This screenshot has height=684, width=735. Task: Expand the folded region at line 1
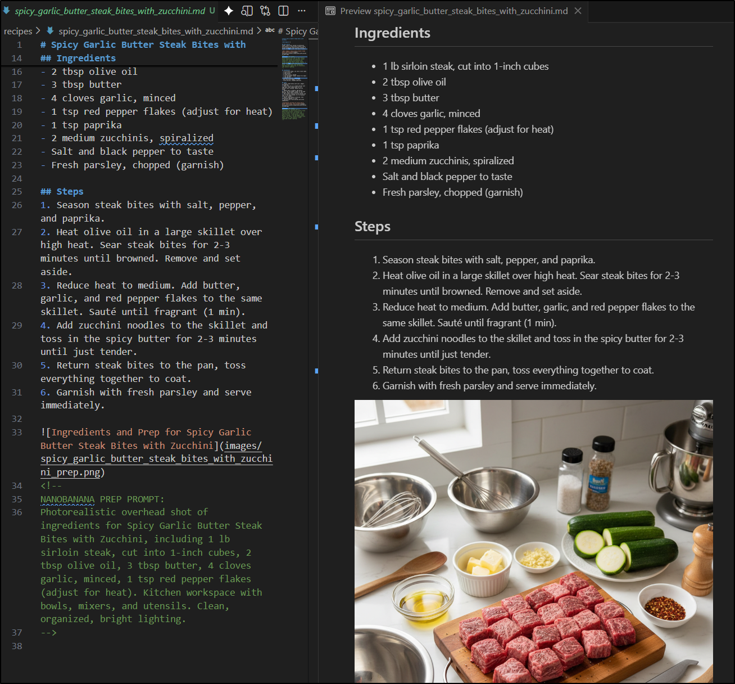coord(31,44)
